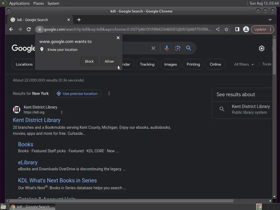
Task: Start voice search with microphone icon
Action: [x=167, y=48]
